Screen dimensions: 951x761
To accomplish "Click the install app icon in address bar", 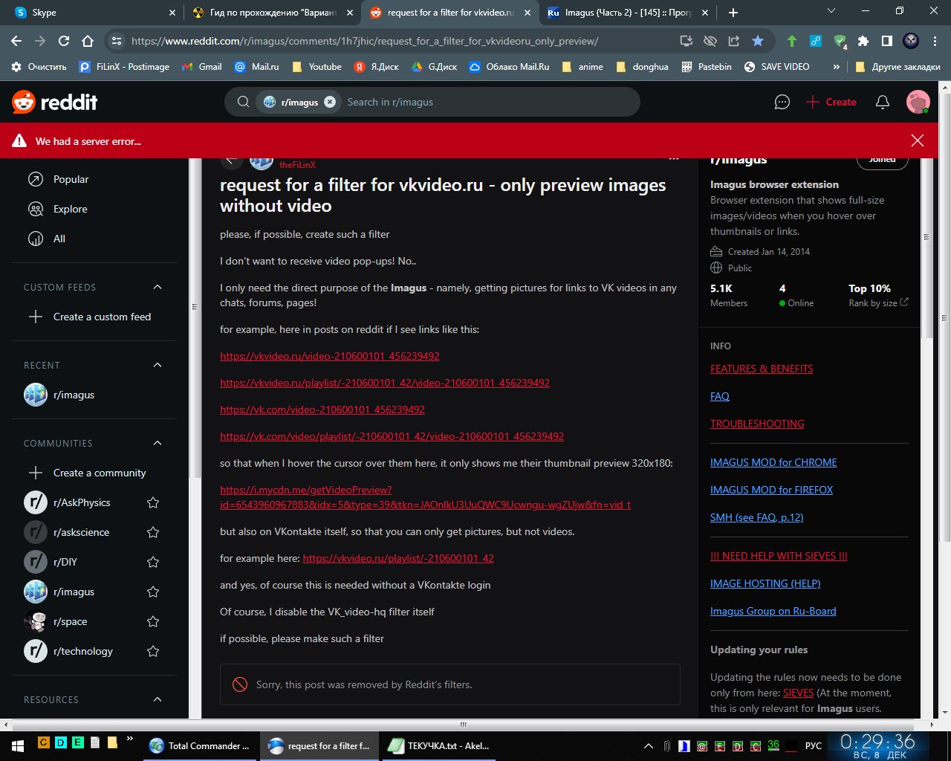I will [687, 41].
